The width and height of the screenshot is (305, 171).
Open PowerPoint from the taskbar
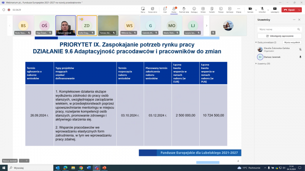[x=104, y=168]
